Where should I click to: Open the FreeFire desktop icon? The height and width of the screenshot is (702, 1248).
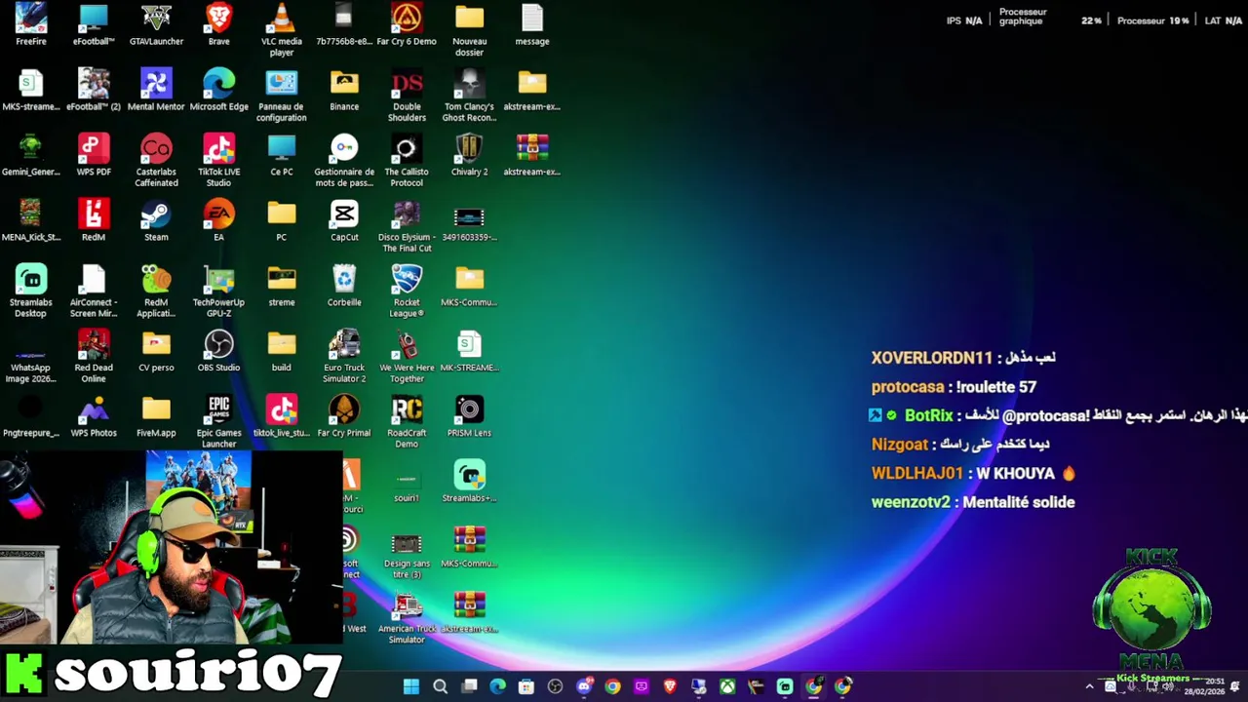click(31, 24)
